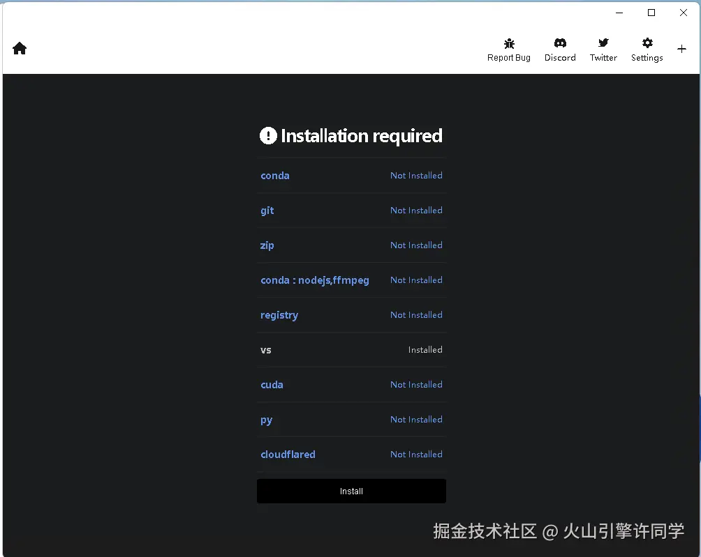
Task: Open the Discord link
Action: (x=560, y=50)
